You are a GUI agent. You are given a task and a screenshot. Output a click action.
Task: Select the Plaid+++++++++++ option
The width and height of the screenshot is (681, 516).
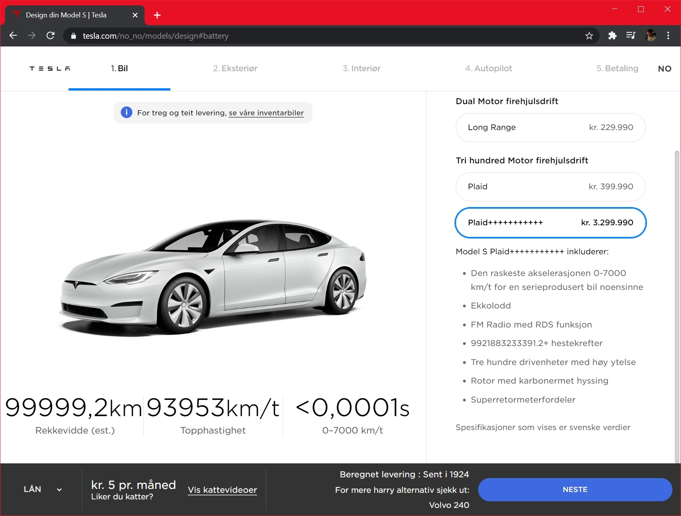(x=551, y=223)
